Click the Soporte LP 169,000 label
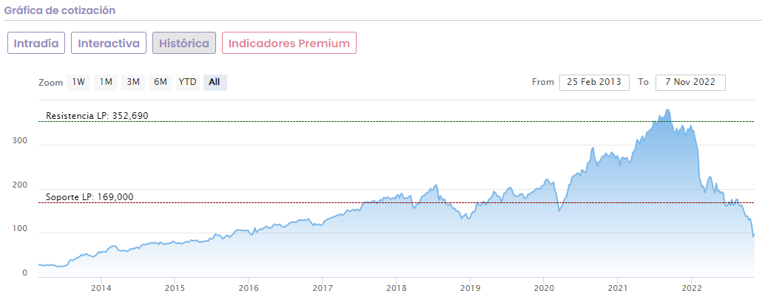 [x=90, y=197]
